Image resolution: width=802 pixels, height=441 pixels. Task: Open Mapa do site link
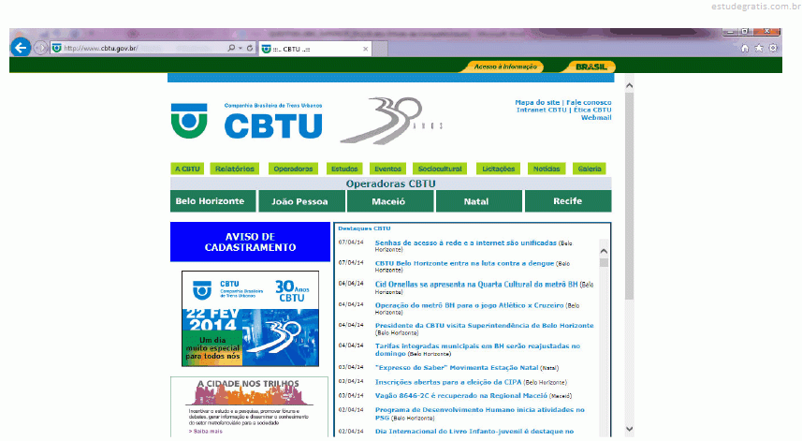(537, 102)
